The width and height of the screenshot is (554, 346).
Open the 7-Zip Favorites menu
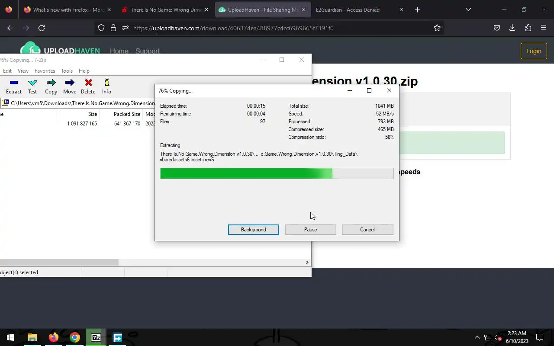pos(45,71)
